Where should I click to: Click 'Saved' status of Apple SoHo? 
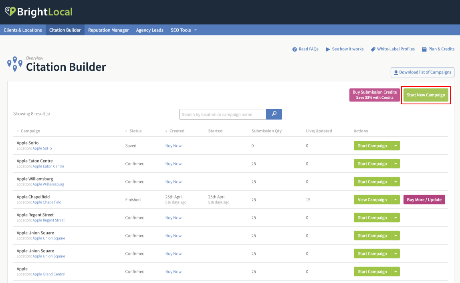131,146
